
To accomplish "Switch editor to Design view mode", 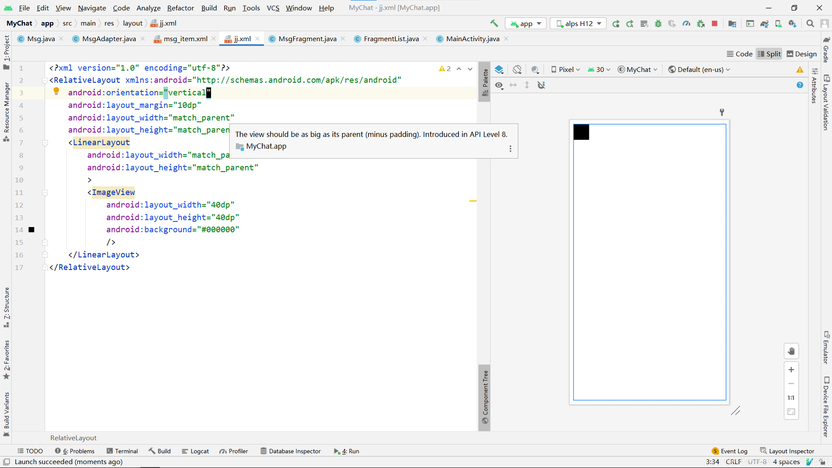I will tap(802, 54).
